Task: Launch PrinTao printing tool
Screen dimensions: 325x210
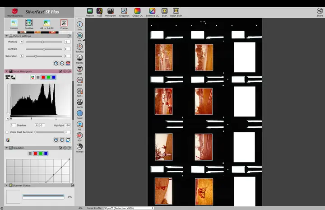Action: pos(80,148)
